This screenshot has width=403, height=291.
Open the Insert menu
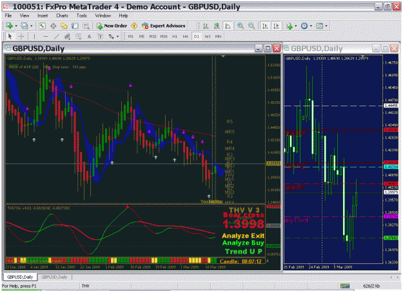(x=43, y=15)
